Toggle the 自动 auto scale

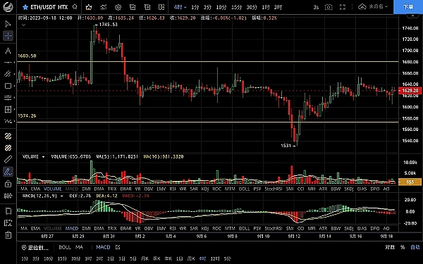[x=415, y=247]
